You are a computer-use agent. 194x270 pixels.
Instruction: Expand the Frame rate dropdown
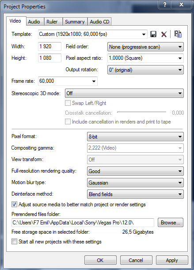pos(94,81)
